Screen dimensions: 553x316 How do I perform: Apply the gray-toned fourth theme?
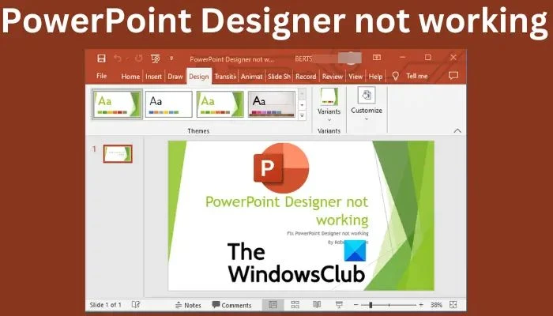pos(271,103)
